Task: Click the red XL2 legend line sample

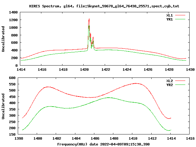Action: [x=180, y=81]
